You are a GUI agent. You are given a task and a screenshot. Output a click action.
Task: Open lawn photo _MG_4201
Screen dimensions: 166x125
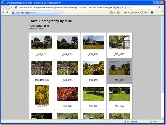click(94, 94)
